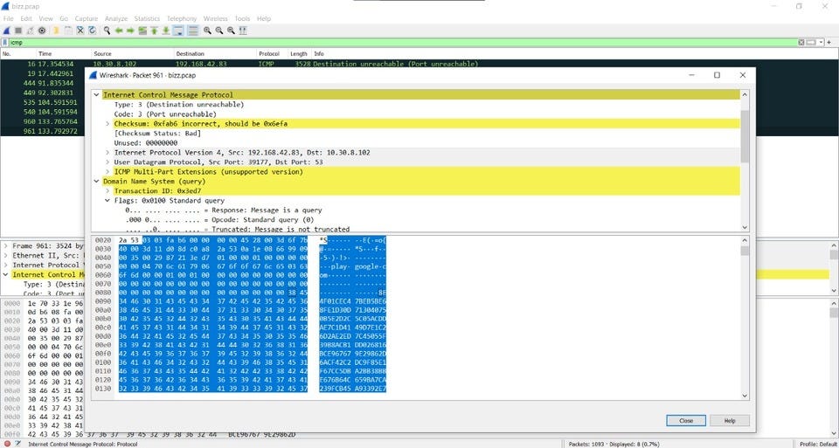
Task: Open the Capture menu
Action: point(87,18)
